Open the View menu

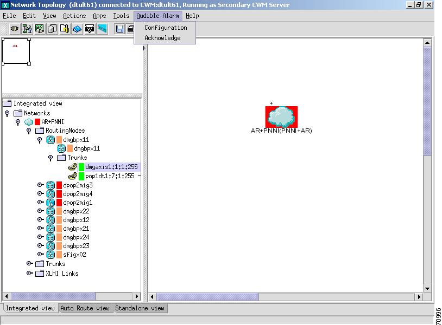49,16
